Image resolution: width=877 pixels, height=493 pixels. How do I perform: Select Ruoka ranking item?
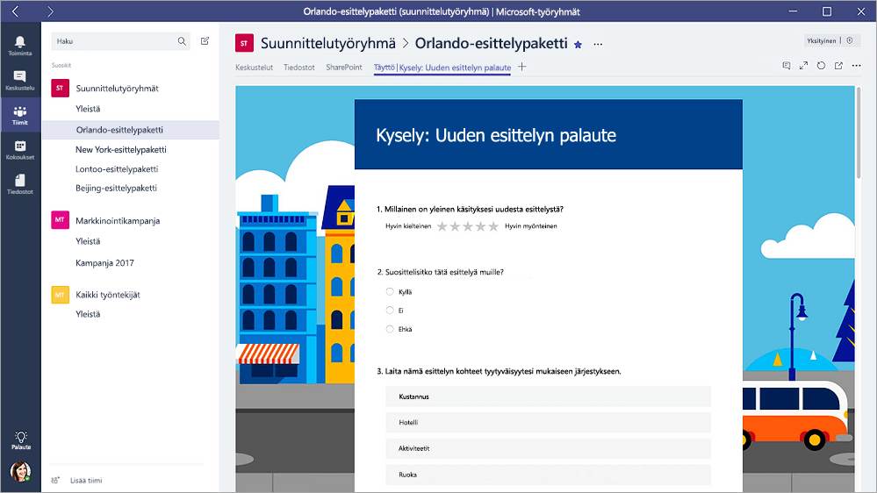[x=548, y=475]
